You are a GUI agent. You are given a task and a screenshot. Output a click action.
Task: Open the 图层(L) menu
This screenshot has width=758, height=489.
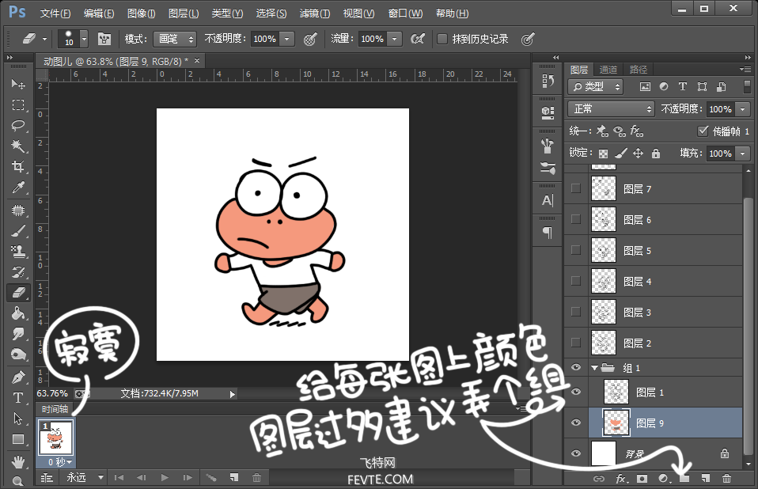click(184, 13)
